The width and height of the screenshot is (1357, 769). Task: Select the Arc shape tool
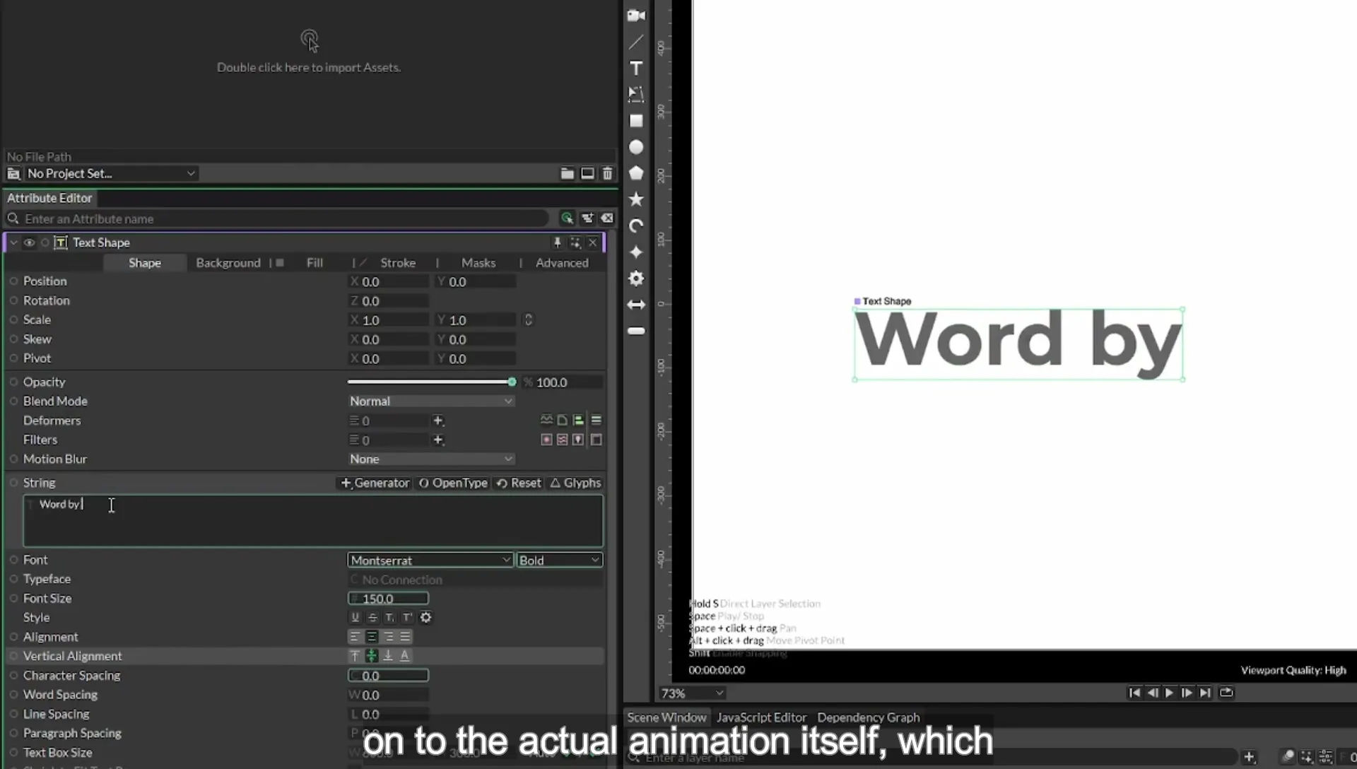pos(636,225)
